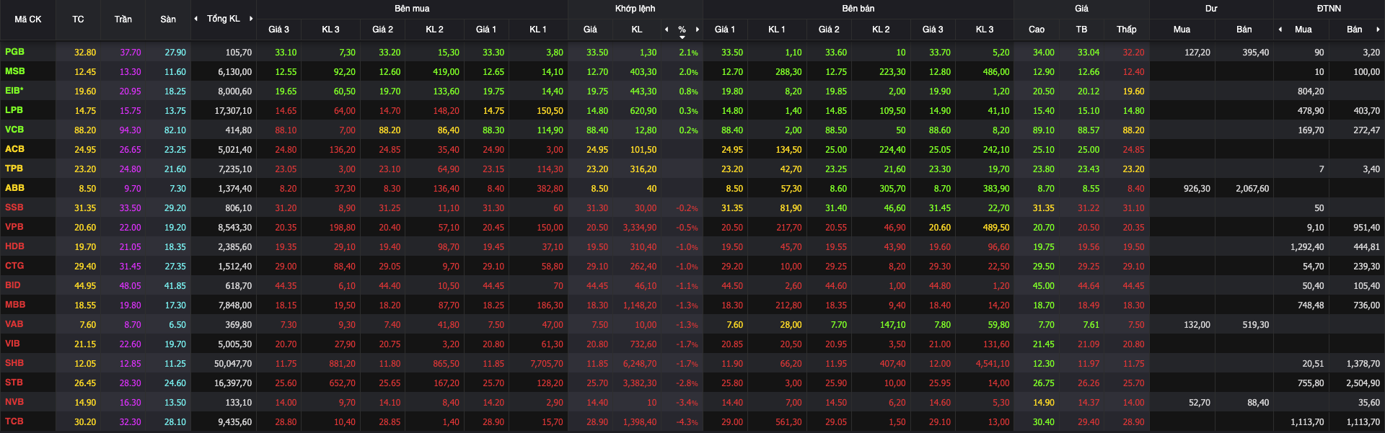Open the SSB stock symbol
This screenshot has height=433, width=1385.
[x=14, y=207]
